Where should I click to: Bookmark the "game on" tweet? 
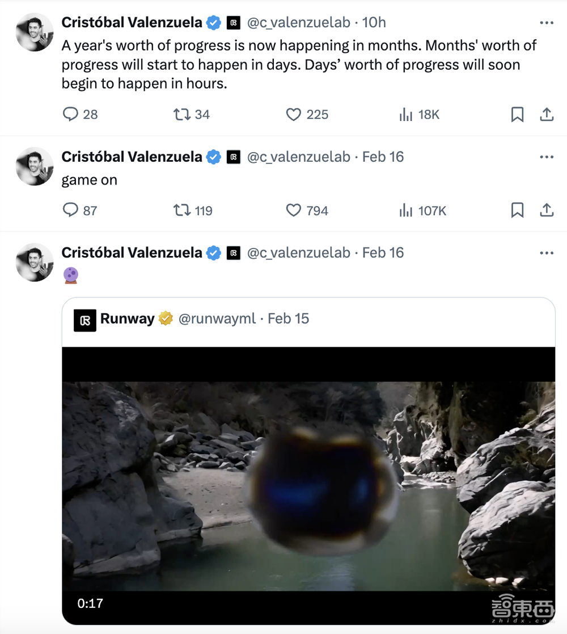(517, 211)
